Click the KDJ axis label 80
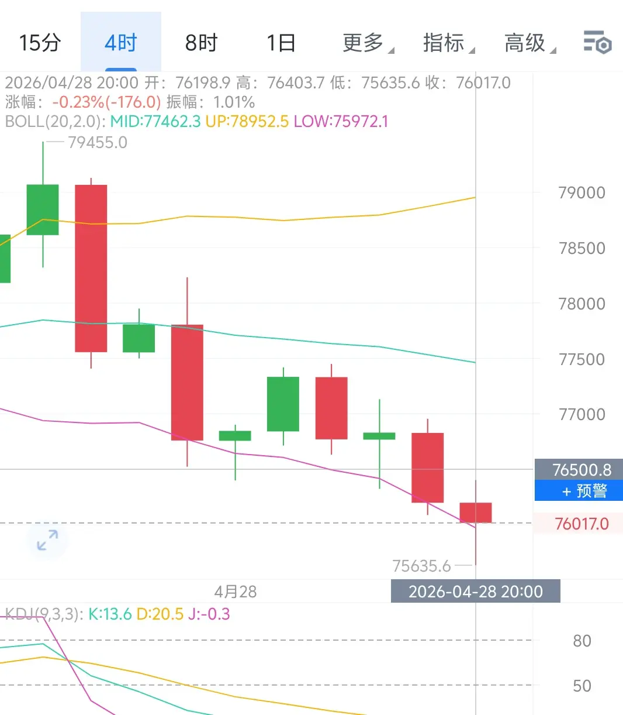The image size is (623, 715). (x=582, y=641)
